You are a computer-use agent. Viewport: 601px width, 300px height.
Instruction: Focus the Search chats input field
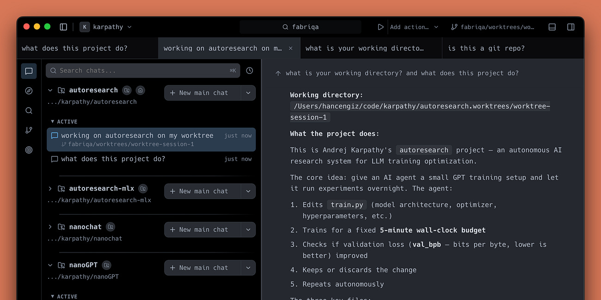(x=143, y=71)
